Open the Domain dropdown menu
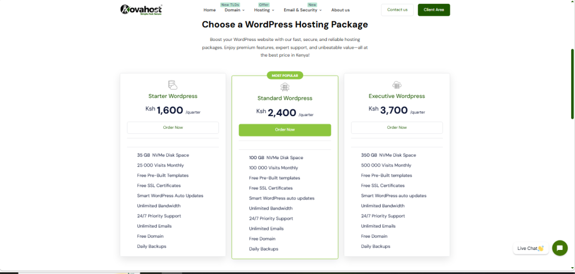 (x=235, y=10)
